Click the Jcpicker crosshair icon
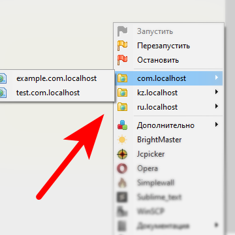Image resolution: width=235 pixels, height=235 pixels. pos(122,154)
